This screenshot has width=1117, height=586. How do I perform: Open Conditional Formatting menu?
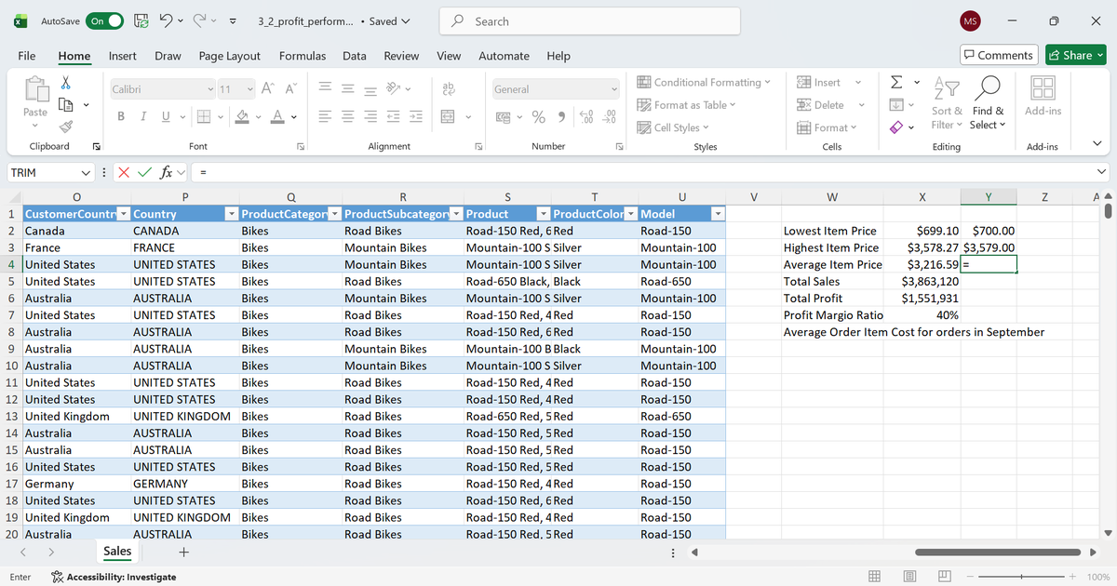point(705,82)
